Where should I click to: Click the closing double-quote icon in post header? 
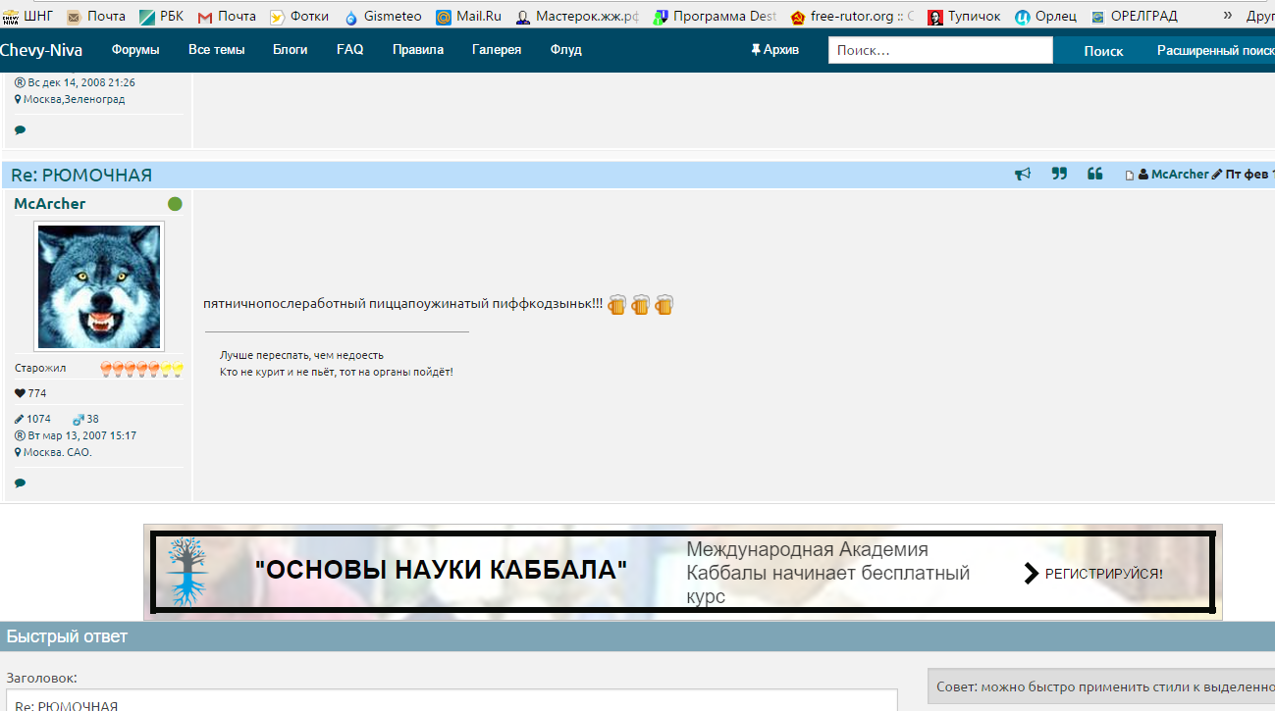[x=1059, y=175]
